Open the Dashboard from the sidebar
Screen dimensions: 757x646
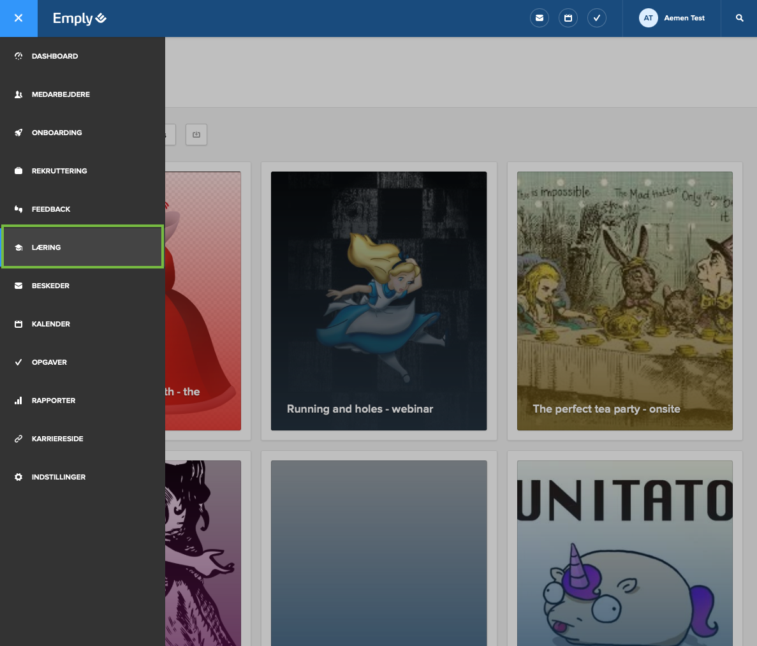point(55,56)
